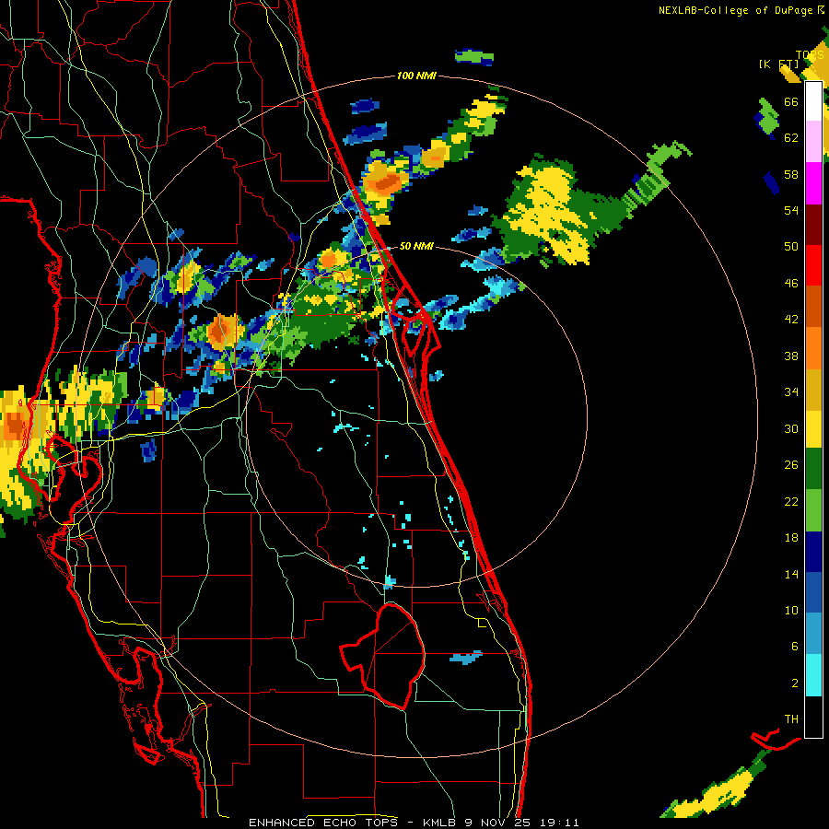Image resolution: width=829 pixels, height=829 pixels.
Task: Pick the gold legend color segment
Action: pyautogui.click(x=813, y=390)
